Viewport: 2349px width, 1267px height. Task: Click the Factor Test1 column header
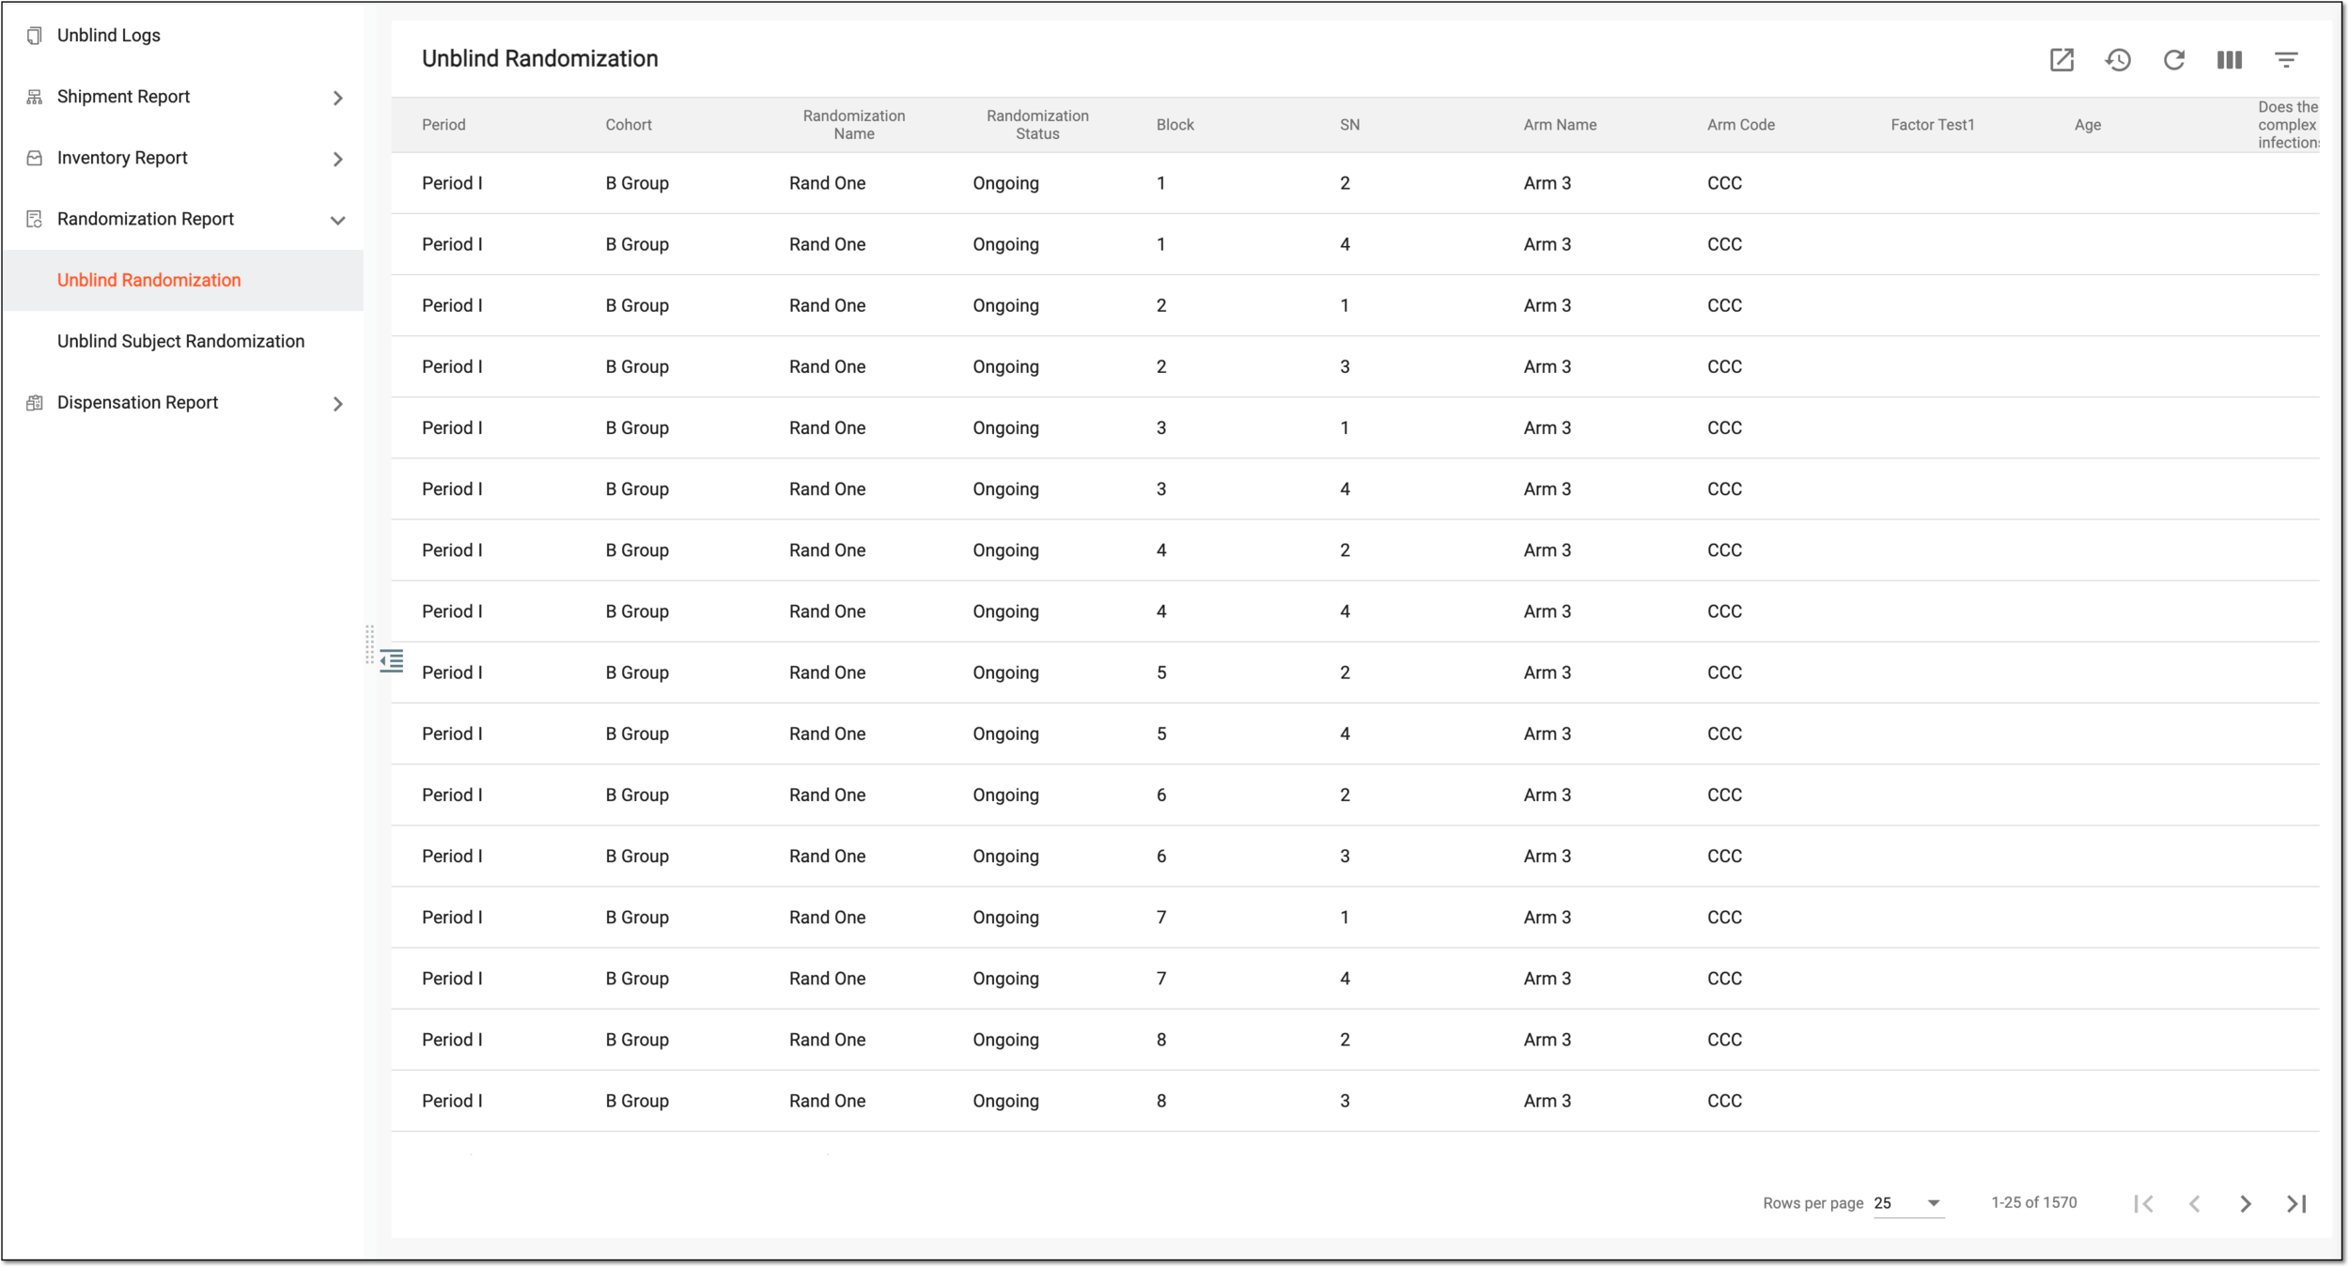pos(1933,125)
